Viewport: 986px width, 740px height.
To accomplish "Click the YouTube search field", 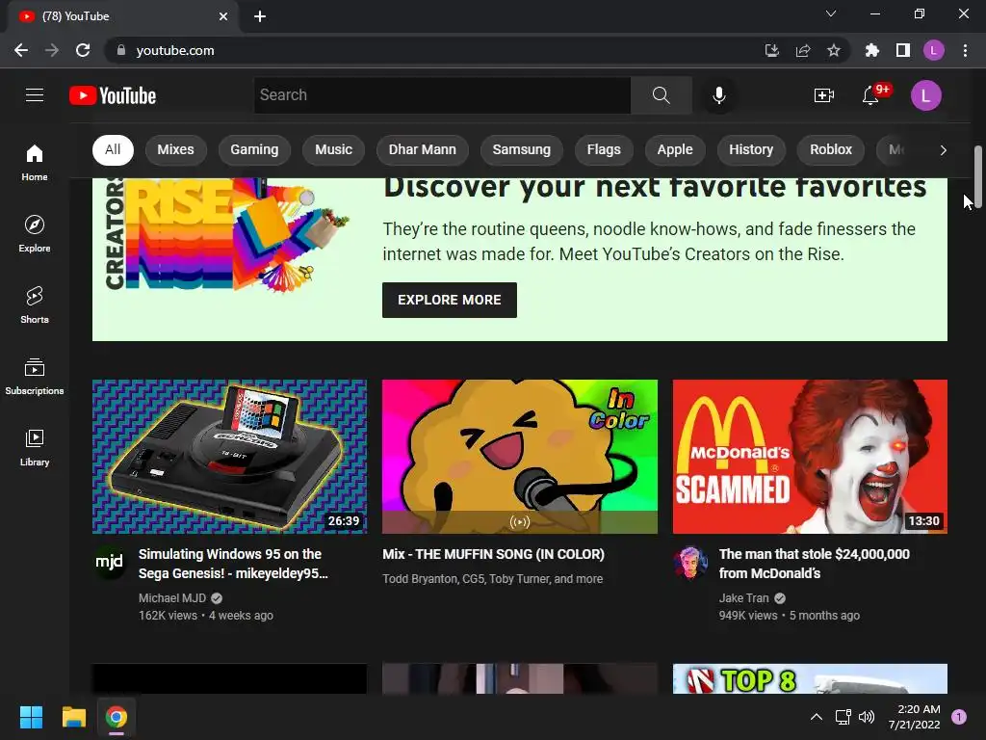I will click(442, 95).
